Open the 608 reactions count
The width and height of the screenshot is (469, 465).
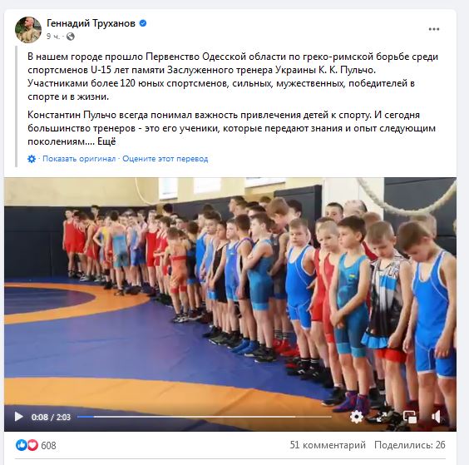(48, 445)
